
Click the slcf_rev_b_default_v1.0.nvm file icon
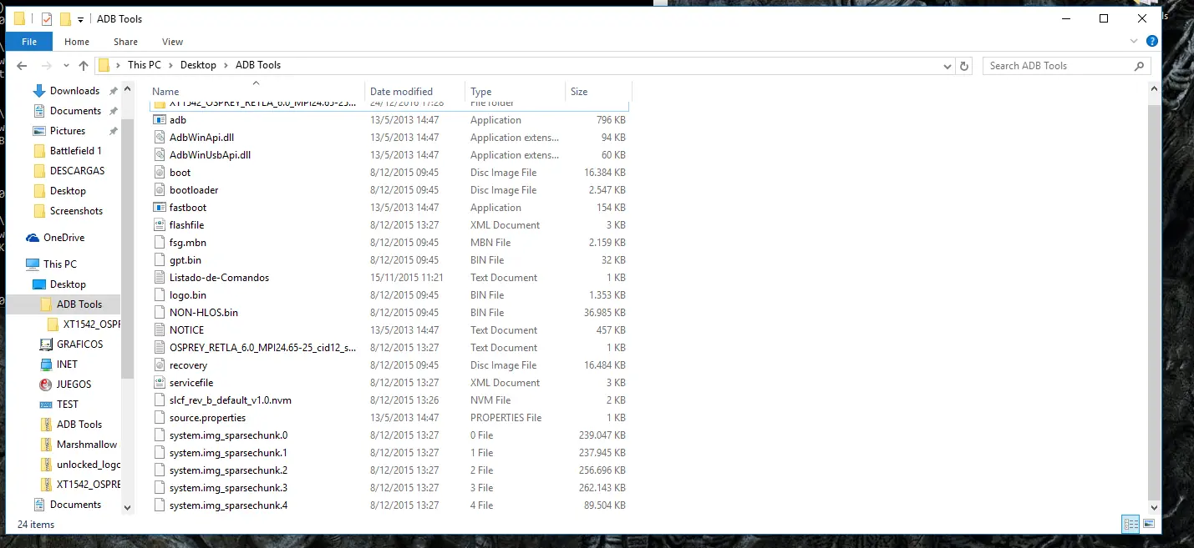tap(160, 400)
